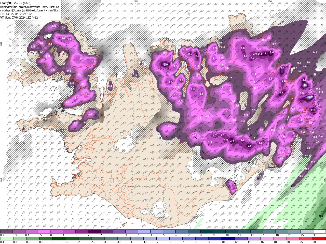Pick the upper legend dark purple swatch starting at 2
This screenshot has width=326, height=244.
tap(94, 232)
